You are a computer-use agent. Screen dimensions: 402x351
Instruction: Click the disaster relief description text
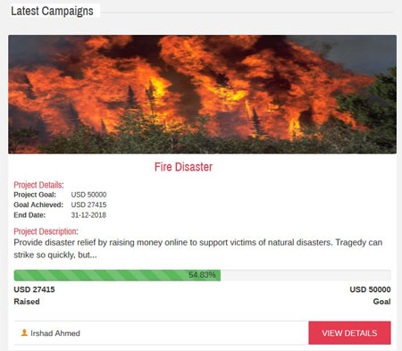(198, 248)
